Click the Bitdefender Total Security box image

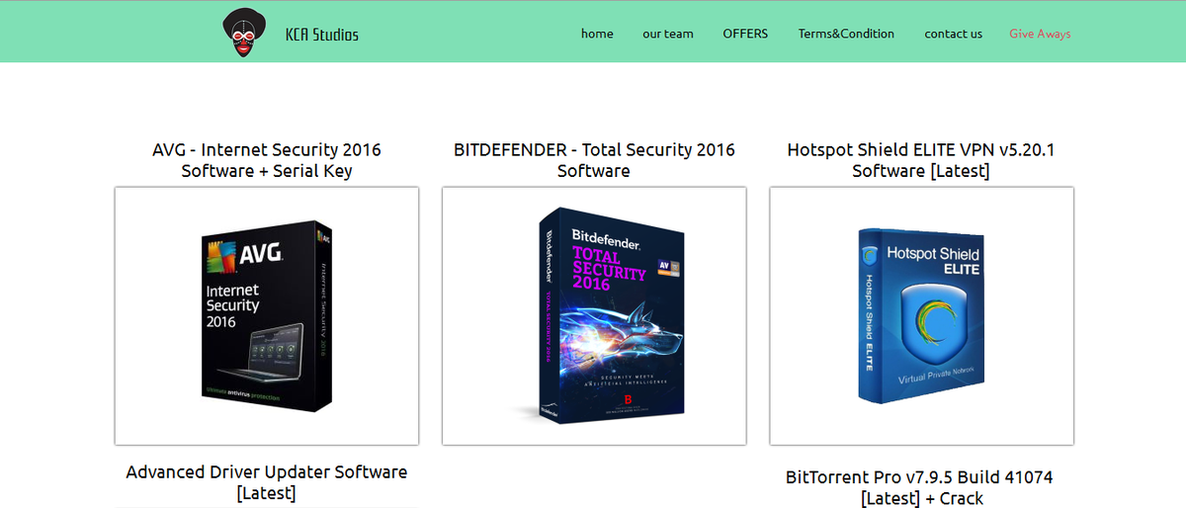[594, 315]
